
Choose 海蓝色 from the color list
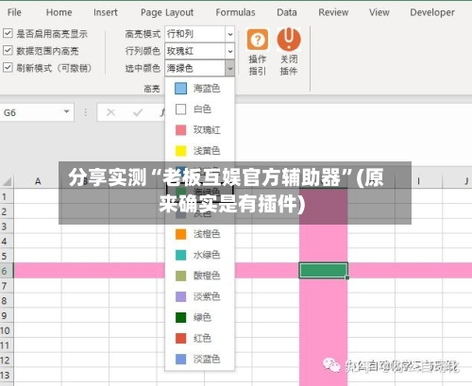(x=200, y=89)
